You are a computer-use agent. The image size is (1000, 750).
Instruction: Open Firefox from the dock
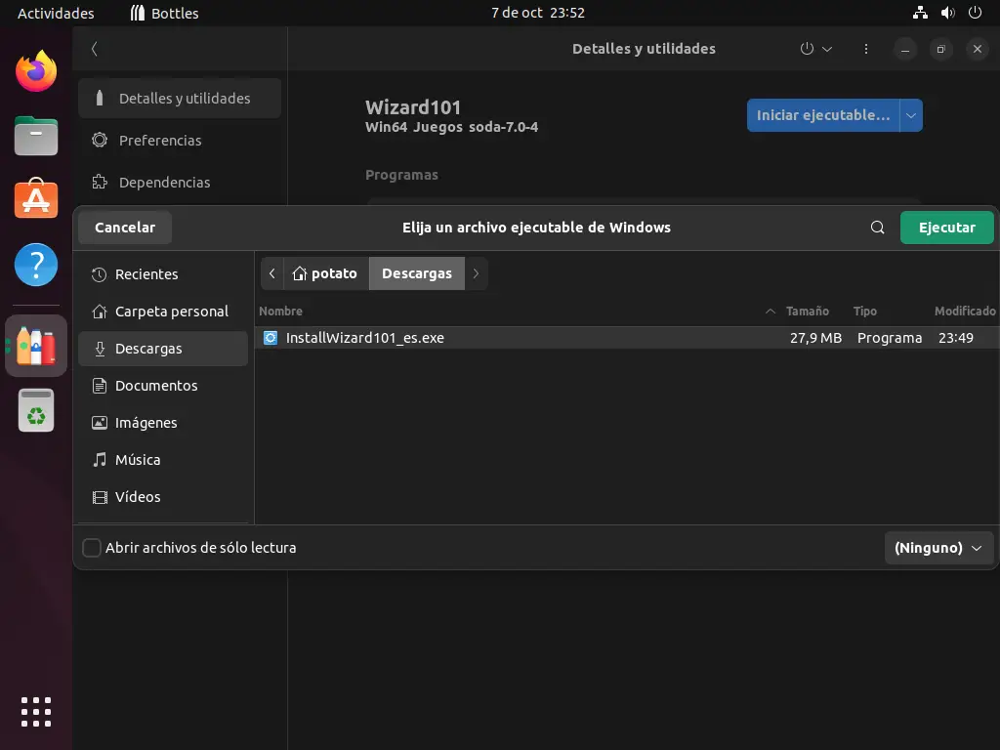pos(36,70)
